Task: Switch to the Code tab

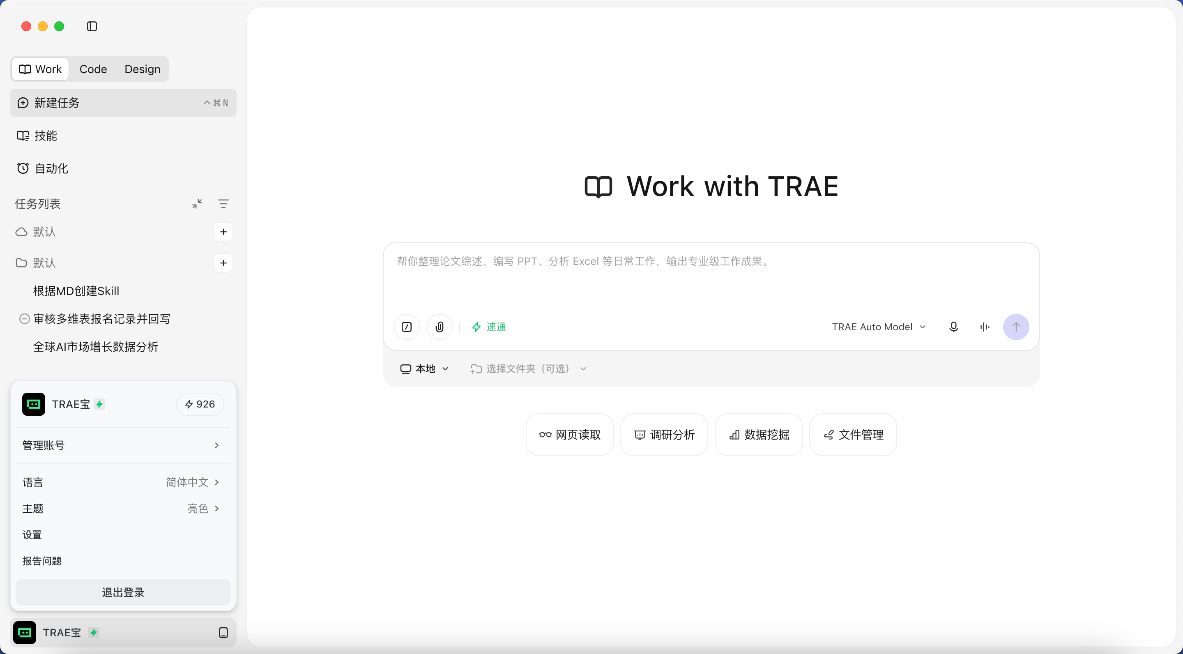Action: (93, 69)
